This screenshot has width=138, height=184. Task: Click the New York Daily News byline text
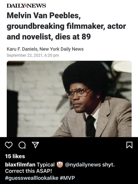[62, 49]
